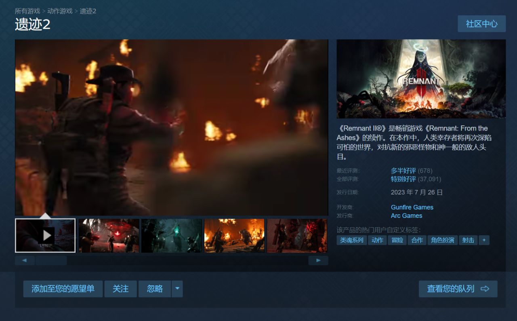Select the 动作 tag
517x321 pixels.
point(377,240)
